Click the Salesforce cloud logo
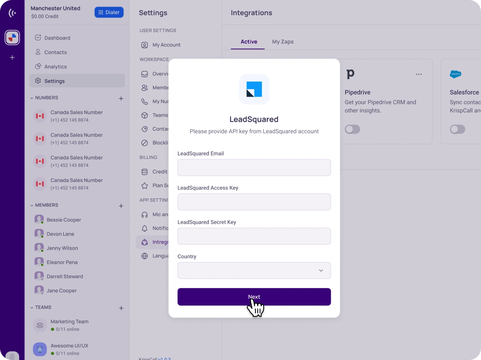 [455, 74]
